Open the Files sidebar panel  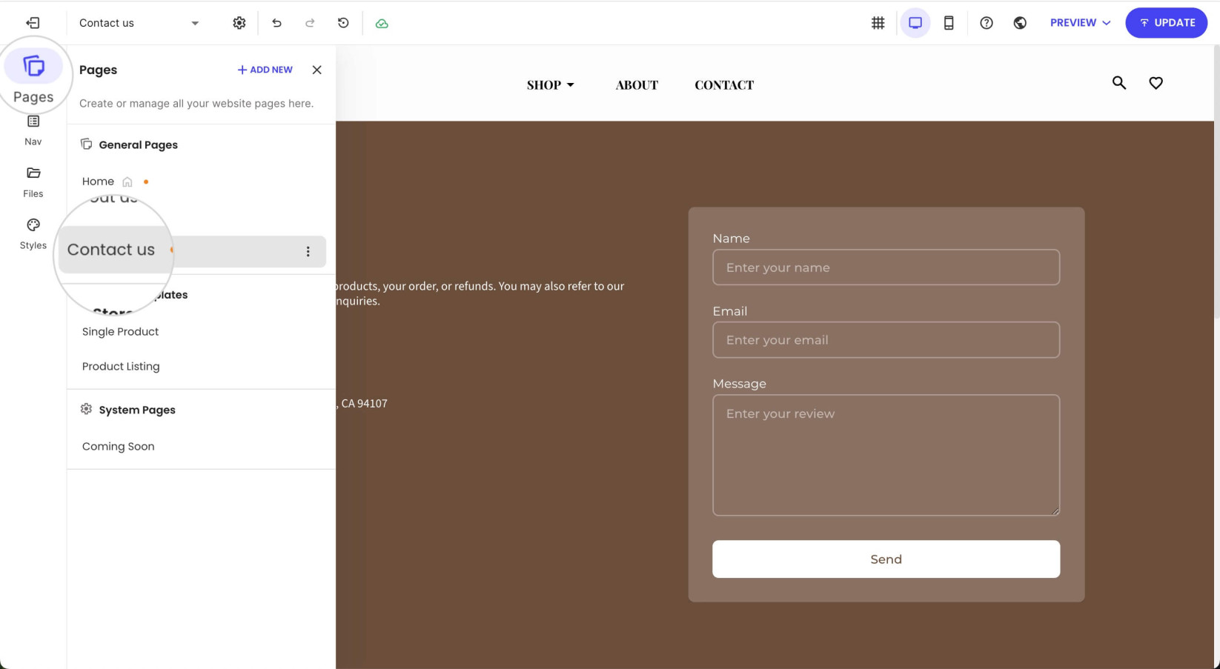(x=33, y=182)
